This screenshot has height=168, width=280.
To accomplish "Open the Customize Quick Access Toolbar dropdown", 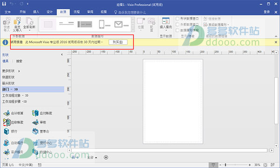I will pyautogui.click(x=28, y=4).
